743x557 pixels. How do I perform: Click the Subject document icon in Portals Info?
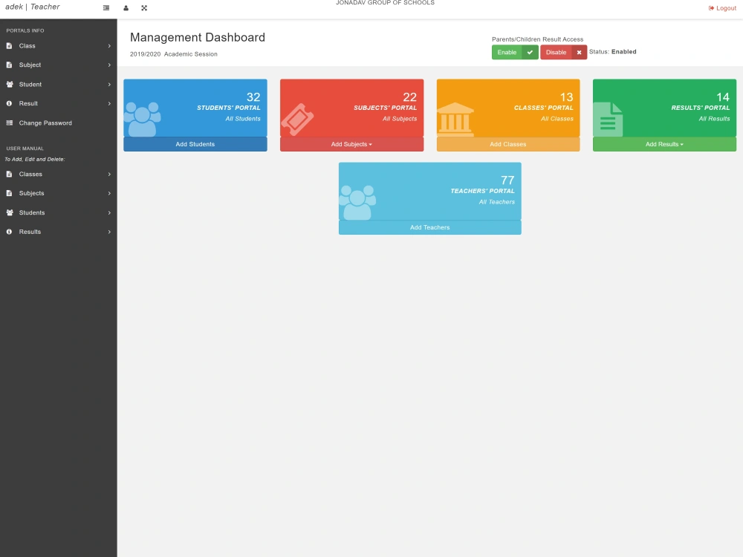click(x=9, y=65)
